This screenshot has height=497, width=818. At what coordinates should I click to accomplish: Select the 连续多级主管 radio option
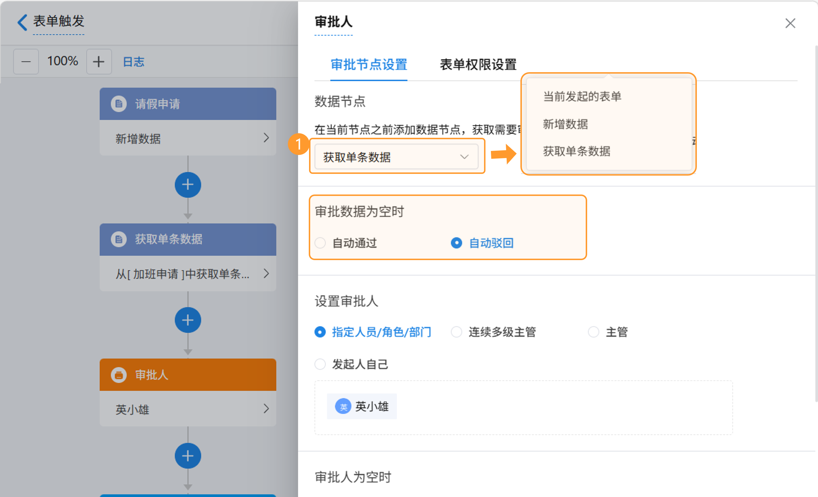tap(457, 332)
